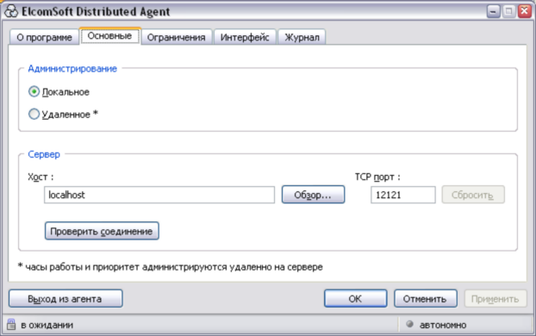Click the Сбросить button
Screen dimensions: 536x336
[473, 195]
